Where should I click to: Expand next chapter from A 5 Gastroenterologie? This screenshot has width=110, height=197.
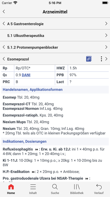[x=106, y=23]
